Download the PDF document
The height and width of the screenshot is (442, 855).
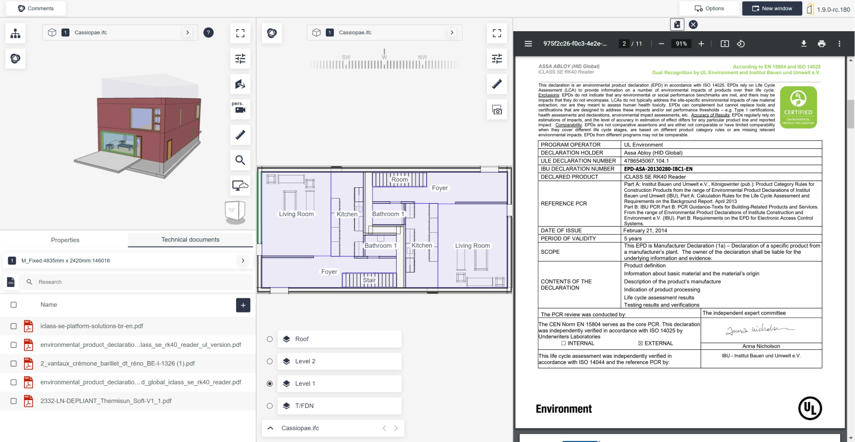pos(803,44)
